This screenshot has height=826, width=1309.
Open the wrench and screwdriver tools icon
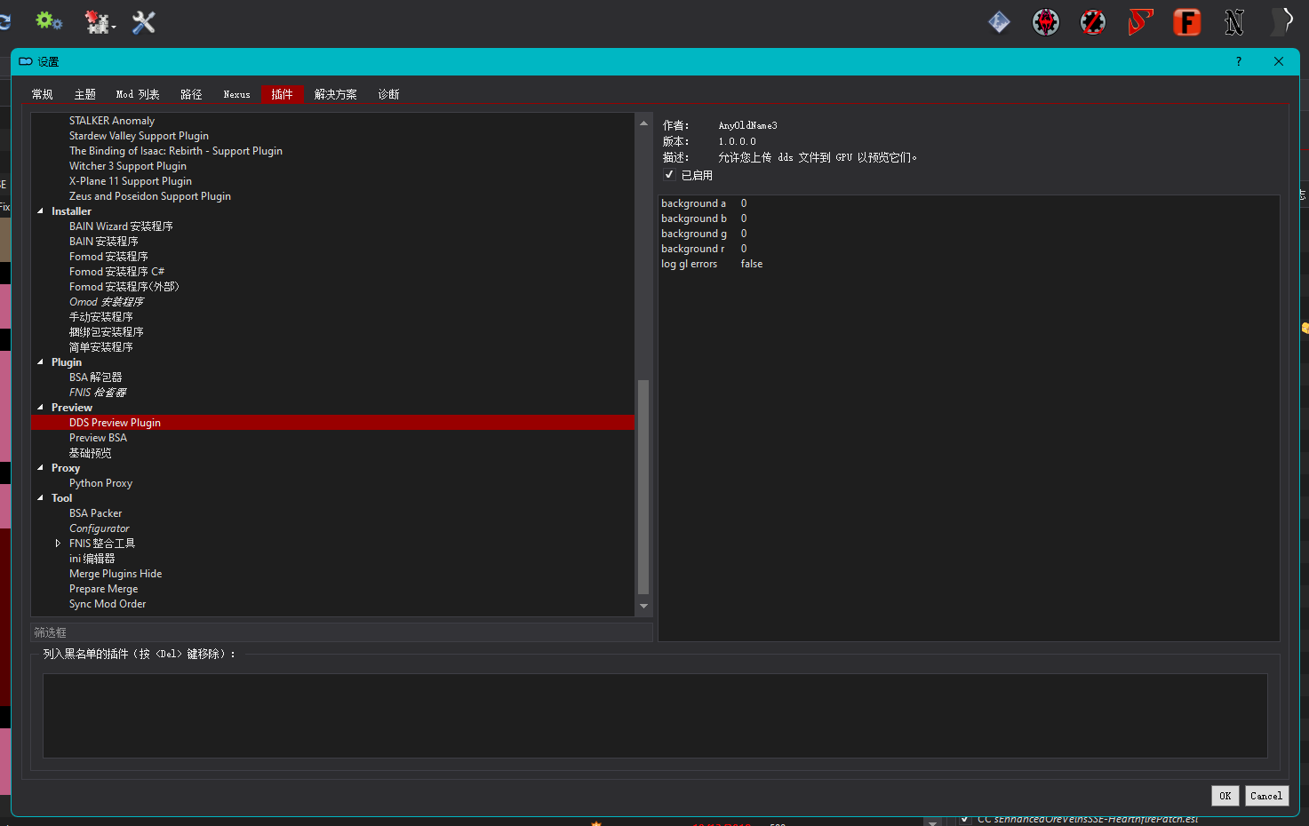tap(144, 22)
